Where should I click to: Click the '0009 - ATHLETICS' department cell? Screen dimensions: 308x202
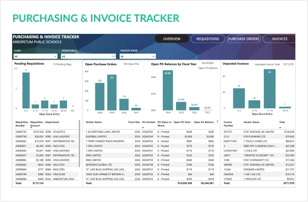[55, 132]
